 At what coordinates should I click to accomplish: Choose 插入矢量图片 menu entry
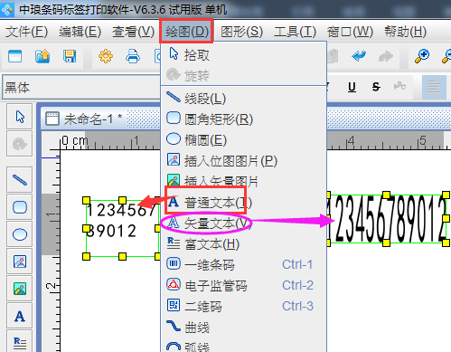(244, 181)
